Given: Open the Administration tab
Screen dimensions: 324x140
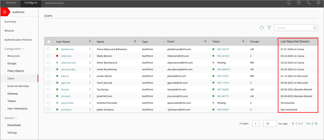Looking at the screenshot, I should [x=55, y=3].
